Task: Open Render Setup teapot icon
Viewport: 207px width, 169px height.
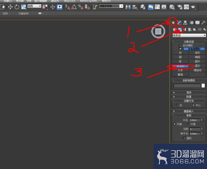Action: 180,7
